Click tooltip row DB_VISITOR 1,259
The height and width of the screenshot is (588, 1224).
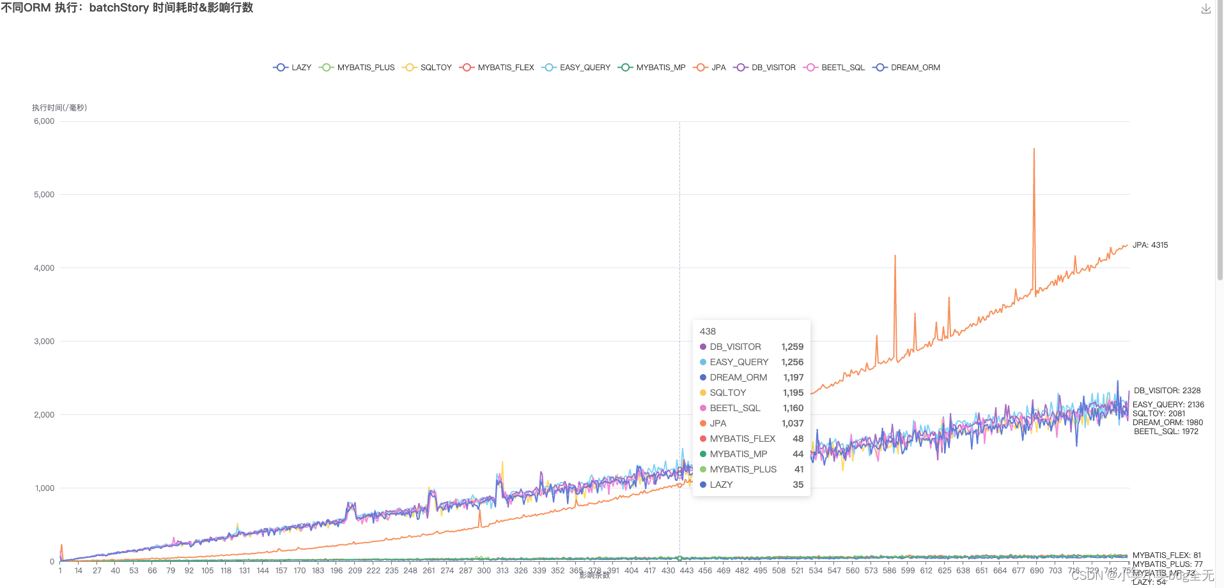pyautogui.click(x=752, y=347)
